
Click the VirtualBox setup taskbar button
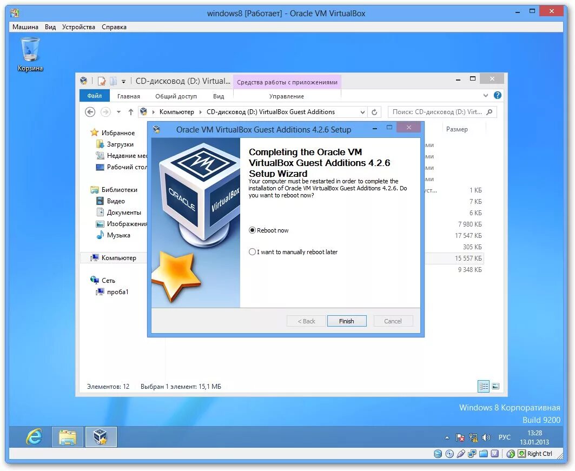(x=101, y=436)
